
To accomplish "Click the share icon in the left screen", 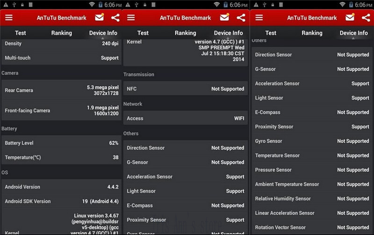I will (x=115, y=18).
